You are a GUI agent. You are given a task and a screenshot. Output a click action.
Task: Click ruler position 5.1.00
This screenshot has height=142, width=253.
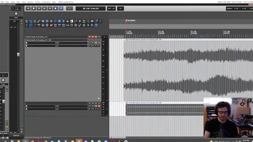point(161,32)
